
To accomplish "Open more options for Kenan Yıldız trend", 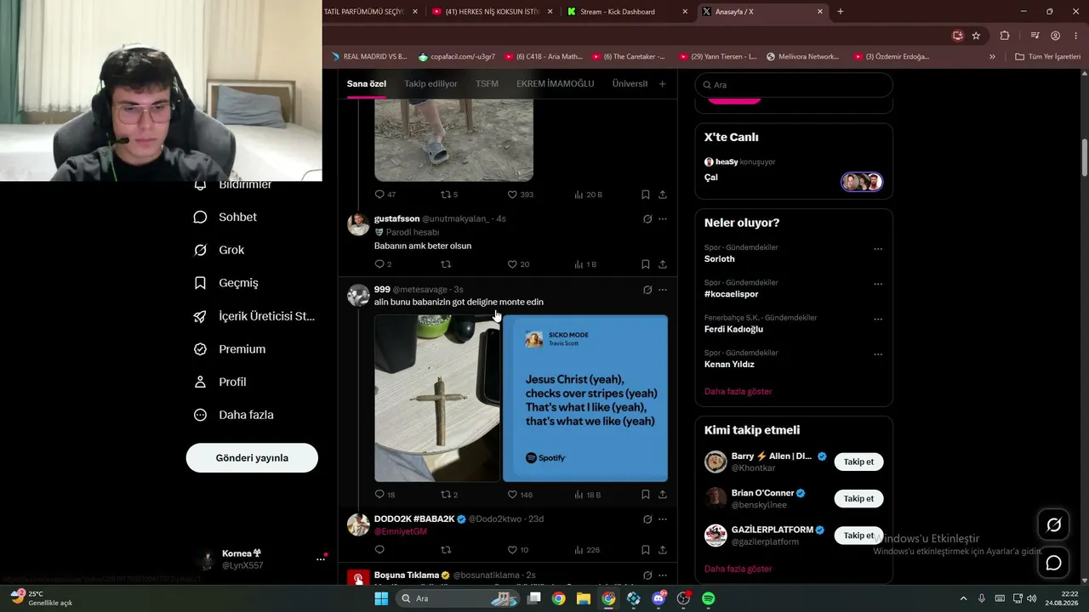I will [x=878, y=354].
